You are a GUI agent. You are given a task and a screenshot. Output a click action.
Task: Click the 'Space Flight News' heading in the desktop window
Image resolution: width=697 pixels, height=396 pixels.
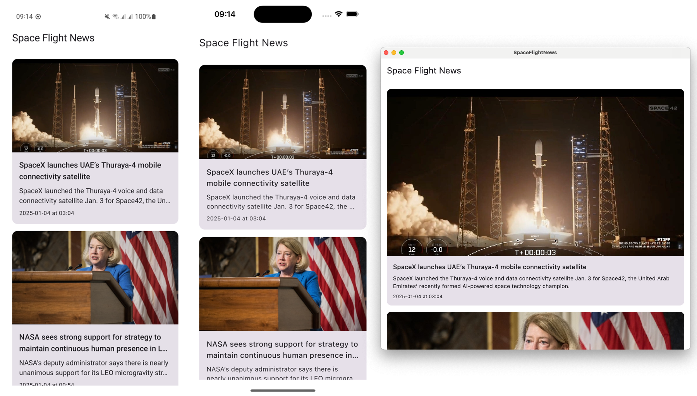[424, 71]
